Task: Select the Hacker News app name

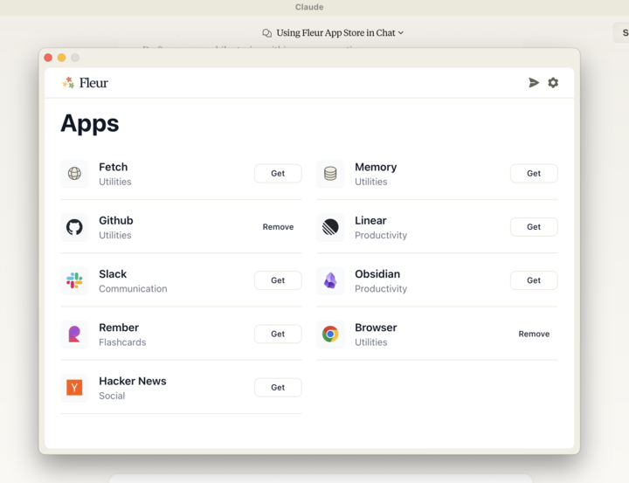Action: click(x=133, y=381)
